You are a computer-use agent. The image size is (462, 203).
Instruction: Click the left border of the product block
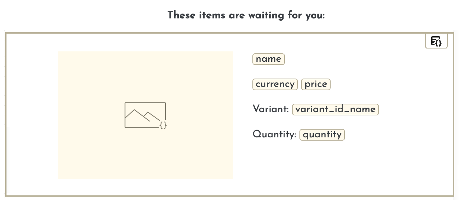pyautogui.click(x=6, y=113)
